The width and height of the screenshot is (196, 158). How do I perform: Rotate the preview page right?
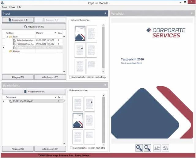point(165,148)
